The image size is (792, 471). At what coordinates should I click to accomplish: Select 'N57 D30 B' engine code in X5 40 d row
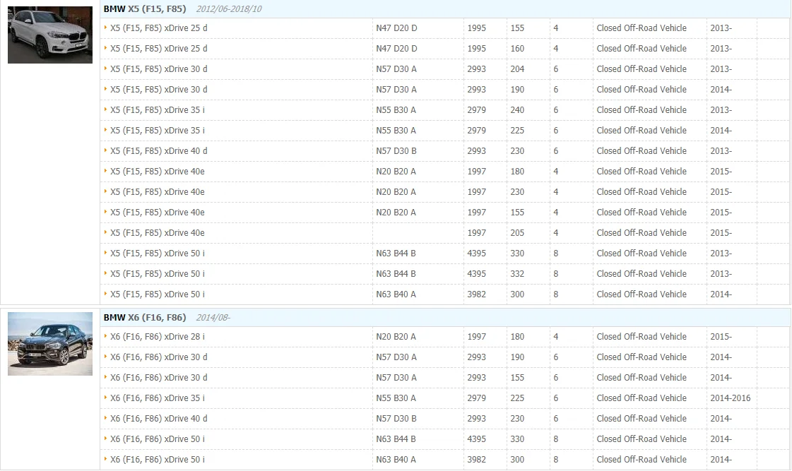pyautogui.click(x=396, y=151)
